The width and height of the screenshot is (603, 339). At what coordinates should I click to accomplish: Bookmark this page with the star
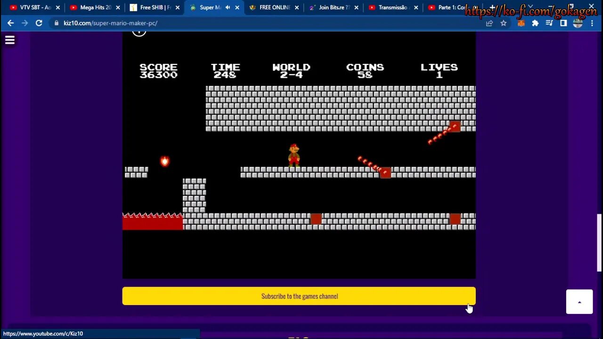point(504,23)
